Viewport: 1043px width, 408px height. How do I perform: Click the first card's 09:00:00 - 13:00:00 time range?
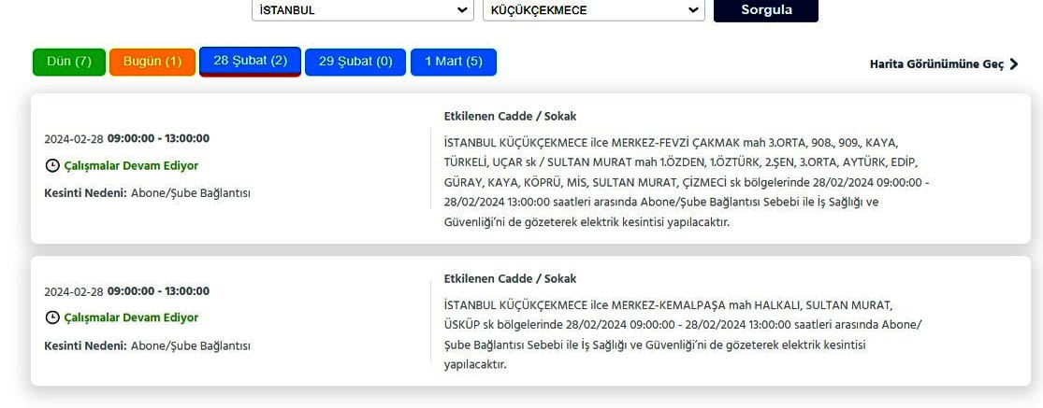[158, 138]
